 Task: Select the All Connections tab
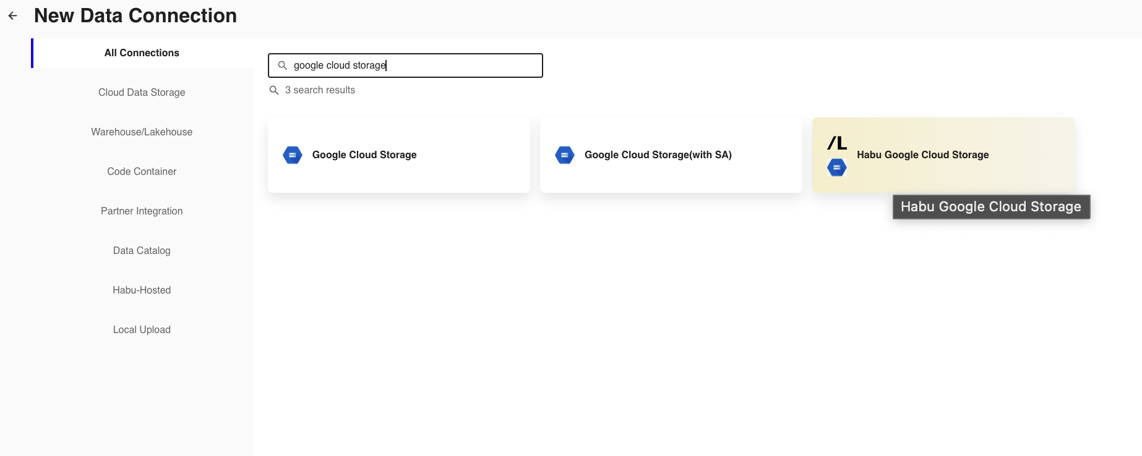[142, 53]
